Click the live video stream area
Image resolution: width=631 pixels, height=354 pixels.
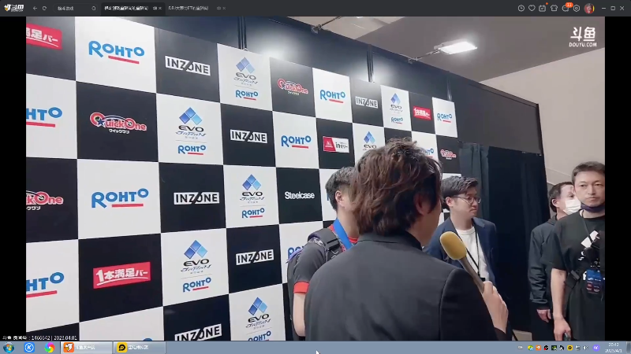(315, 179)
